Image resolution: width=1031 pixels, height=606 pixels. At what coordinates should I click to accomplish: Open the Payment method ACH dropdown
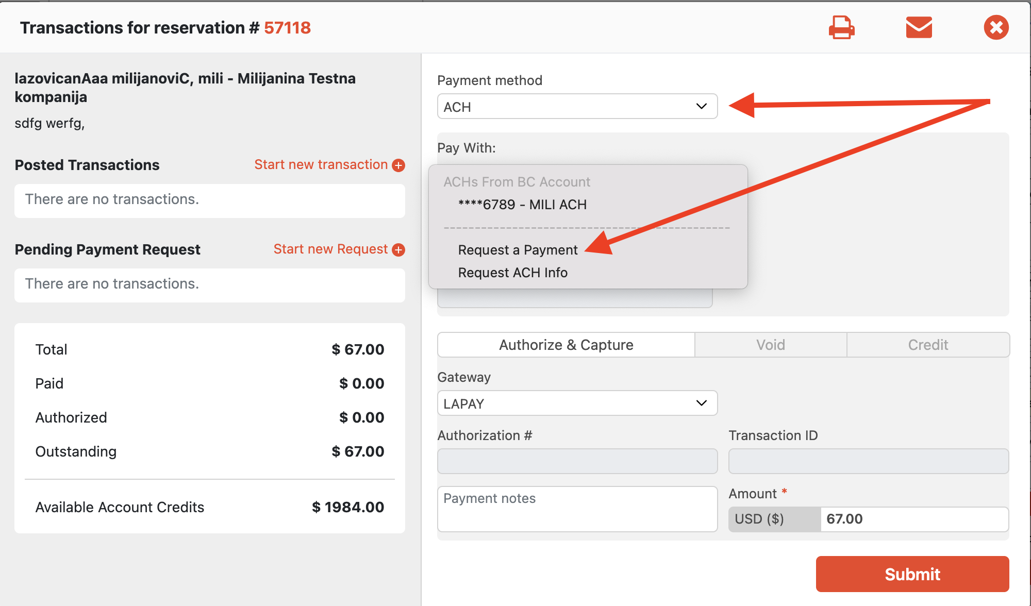(x=577, y=107)
